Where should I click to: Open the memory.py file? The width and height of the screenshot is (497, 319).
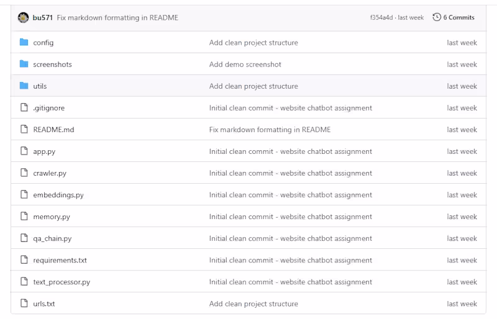coord(52,217)
